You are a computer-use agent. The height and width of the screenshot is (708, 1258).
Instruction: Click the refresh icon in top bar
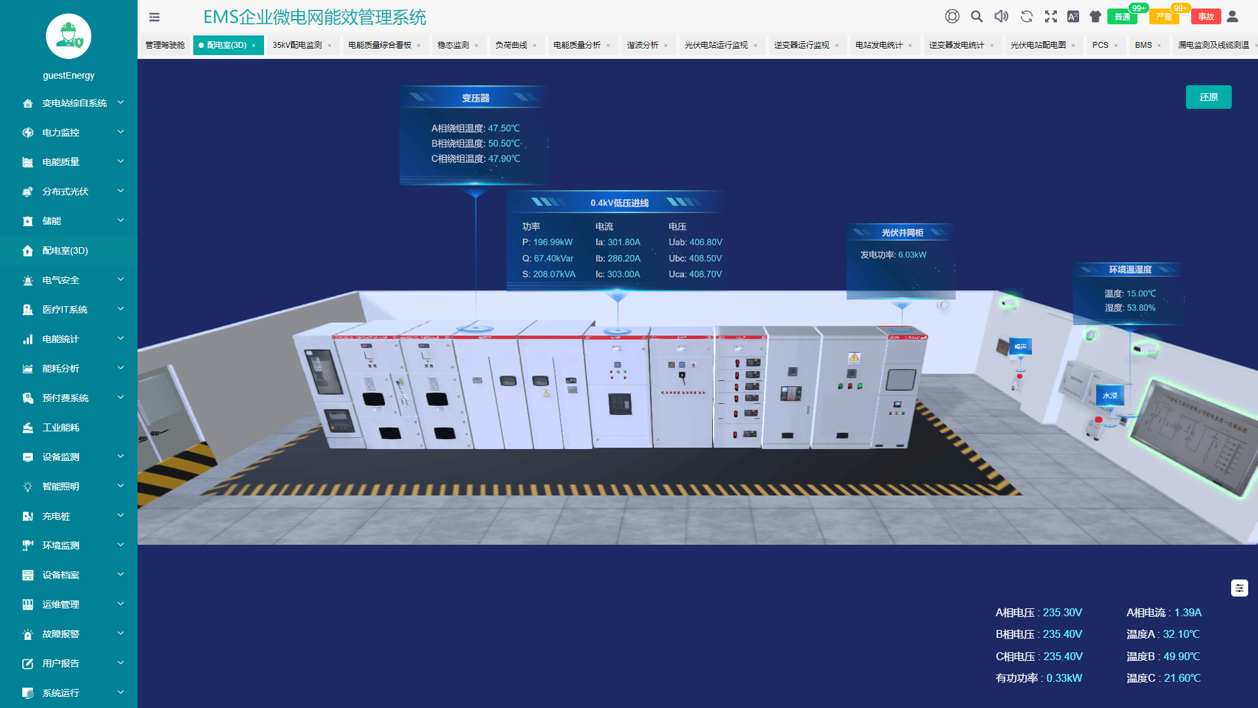pyautogui.click(x=1026, y=16)
